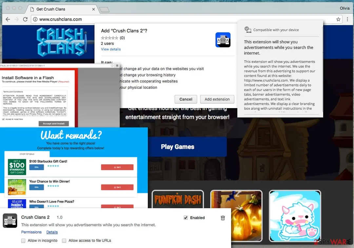Click the star rating in the dialog
This screenshot has height=248, width=354.
pyautogui.click(x=109, y=38)
